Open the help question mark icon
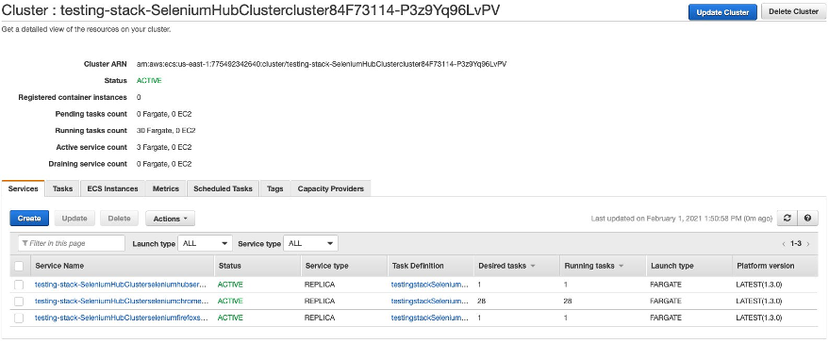Image resolution: width=829 pixels, height=343 pixels. (807, 219)
